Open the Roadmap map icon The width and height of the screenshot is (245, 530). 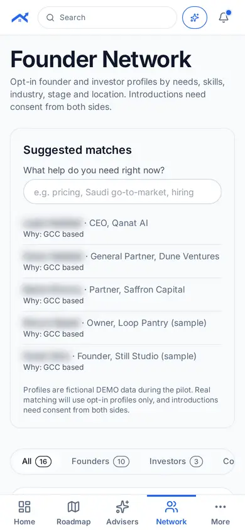(x=73, y=507)
